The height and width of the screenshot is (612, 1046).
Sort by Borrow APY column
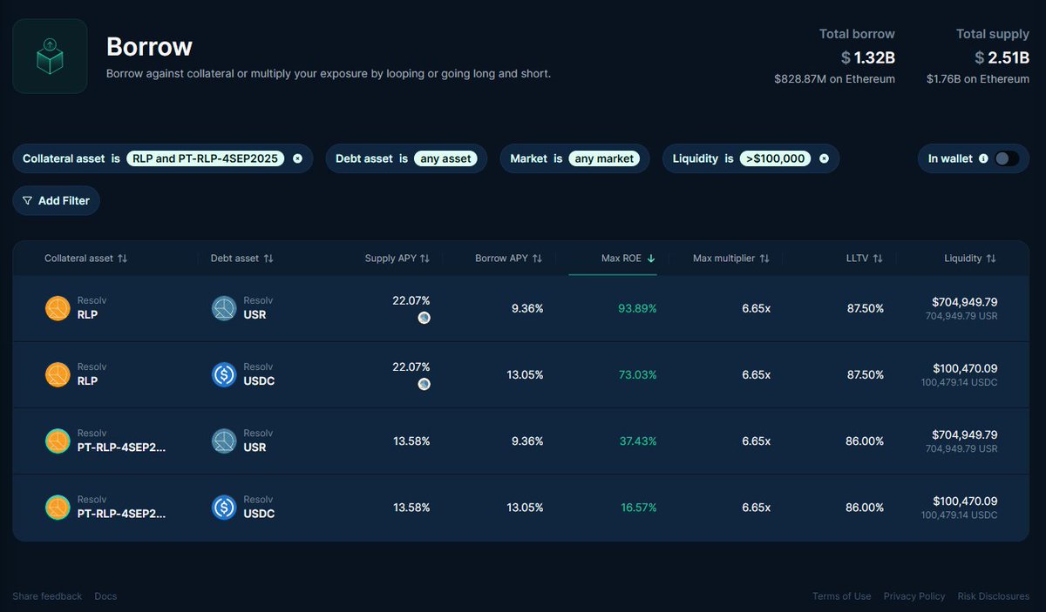508,259
